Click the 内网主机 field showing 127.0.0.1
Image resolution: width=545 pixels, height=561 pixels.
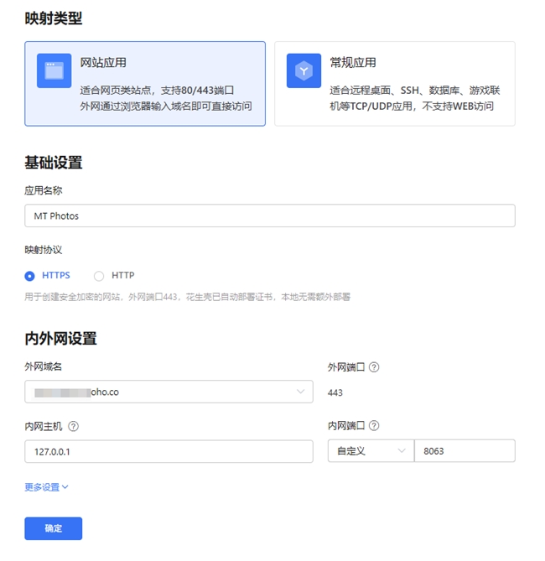pos(168,451)
